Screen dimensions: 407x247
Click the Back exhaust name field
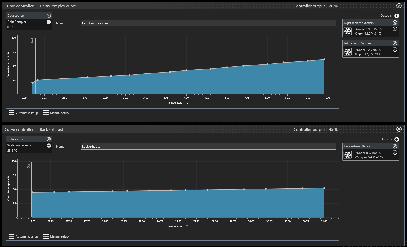208,147
